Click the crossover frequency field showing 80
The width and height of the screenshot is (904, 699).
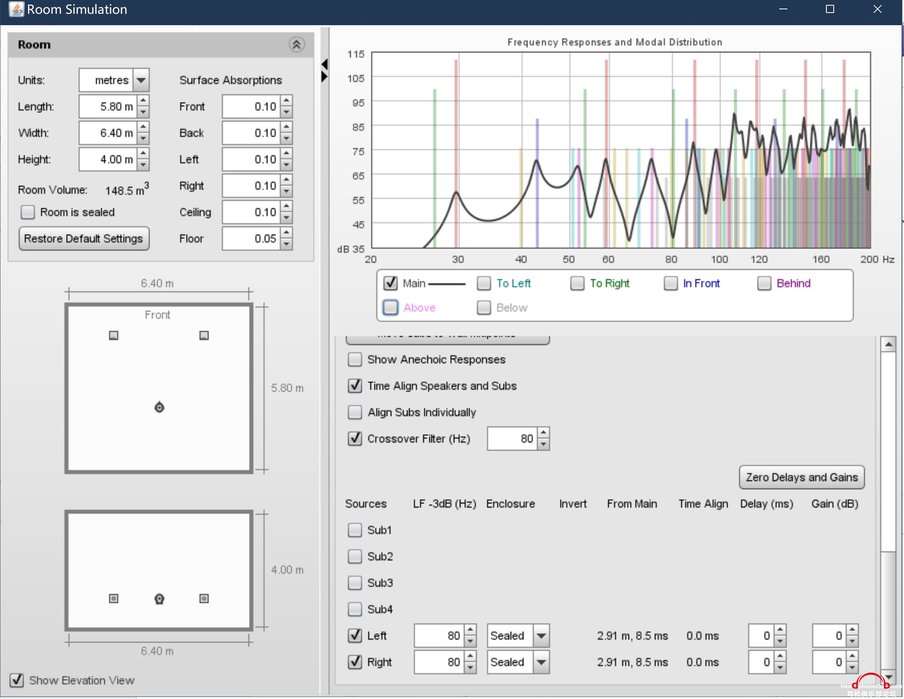(x=512, y=439)
